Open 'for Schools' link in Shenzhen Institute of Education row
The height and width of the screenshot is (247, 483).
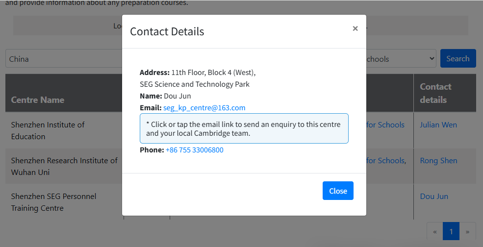pos(385,125)
